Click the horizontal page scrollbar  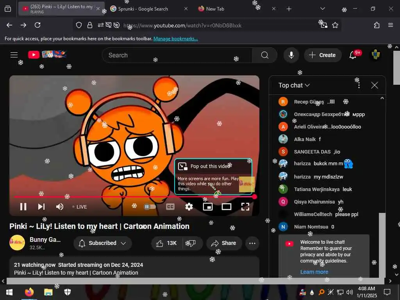point(195,281)
